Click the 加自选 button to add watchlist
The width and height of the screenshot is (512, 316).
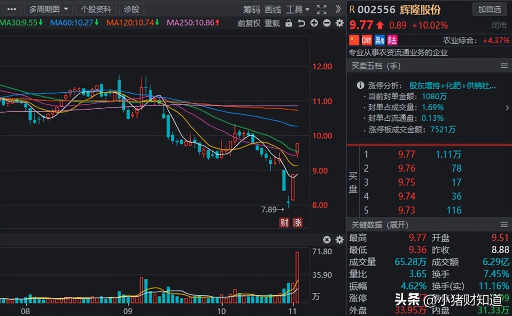(489, 9)
